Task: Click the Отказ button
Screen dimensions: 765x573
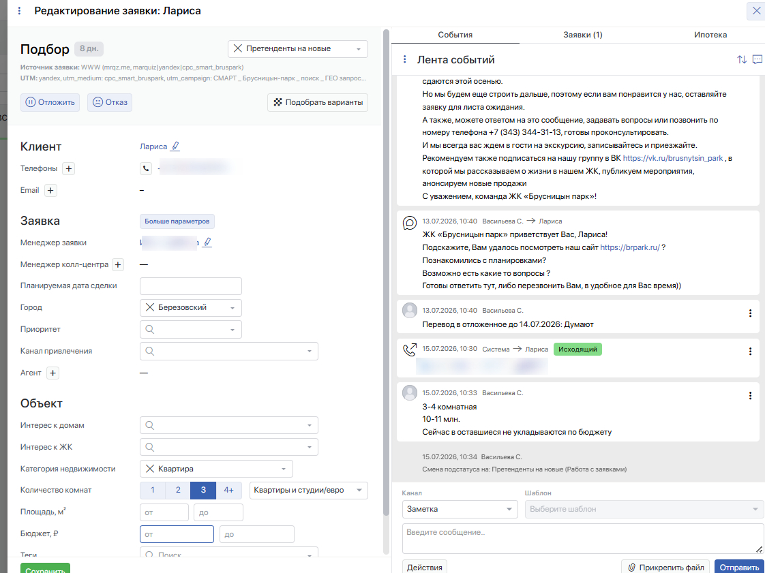Action: 110,102
